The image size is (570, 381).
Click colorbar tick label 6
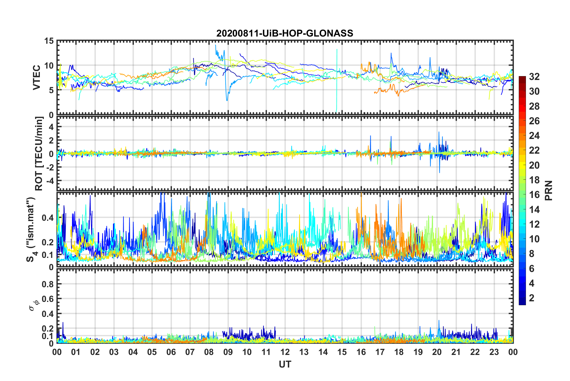[x=532, y=269]
